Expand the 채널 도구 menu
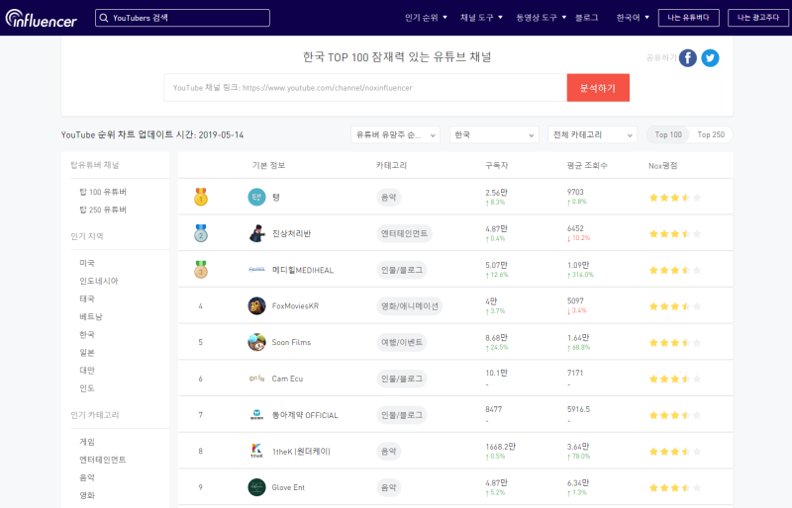 point(481,18)
